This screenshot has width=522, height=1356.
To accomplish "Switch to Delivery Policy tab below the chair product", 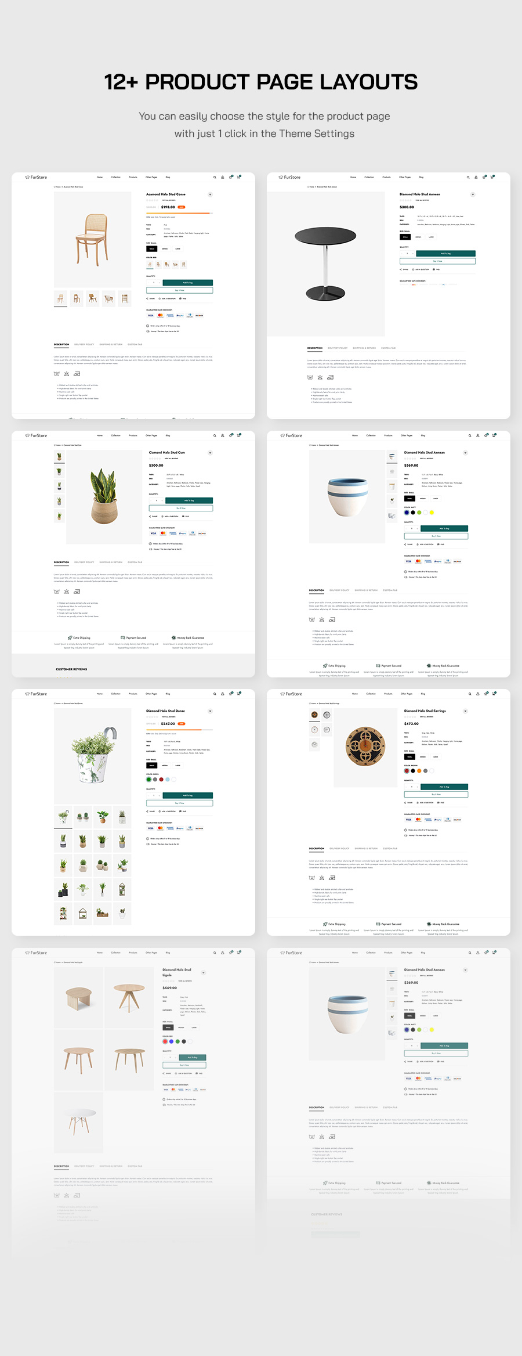I will click(x=84, y=344).
